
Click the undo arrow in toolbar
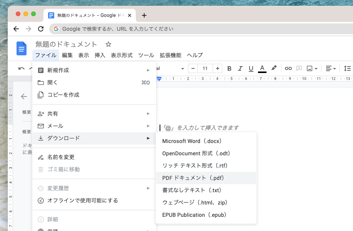pyautogui.click(x=22, y=68)
